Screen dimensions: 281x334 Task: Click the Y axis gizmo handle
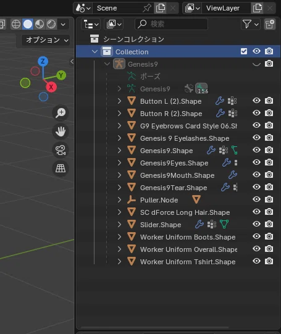point(61,75)
